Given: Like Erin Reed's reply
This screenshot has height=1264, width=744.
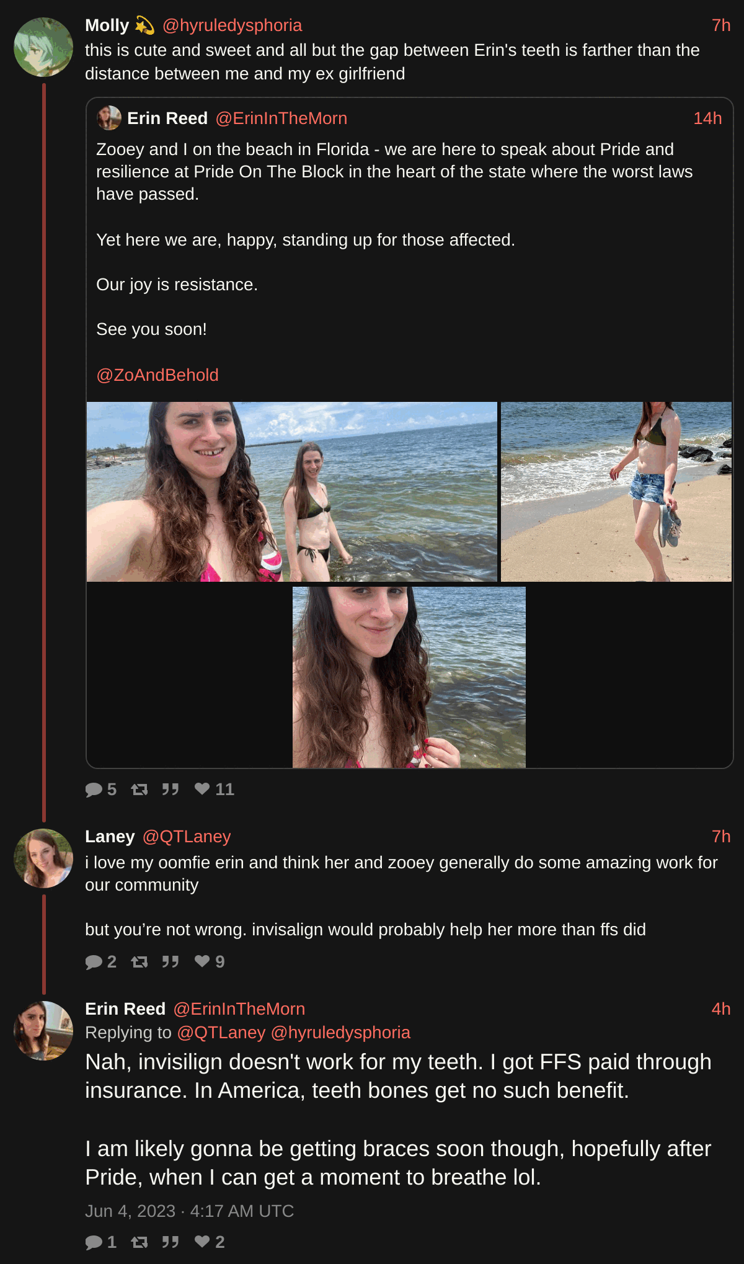Looking at the screenshot, I should coord(202,1241).
